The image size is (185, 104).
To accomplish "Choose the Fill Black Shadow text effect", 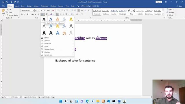I will [44, 19].
